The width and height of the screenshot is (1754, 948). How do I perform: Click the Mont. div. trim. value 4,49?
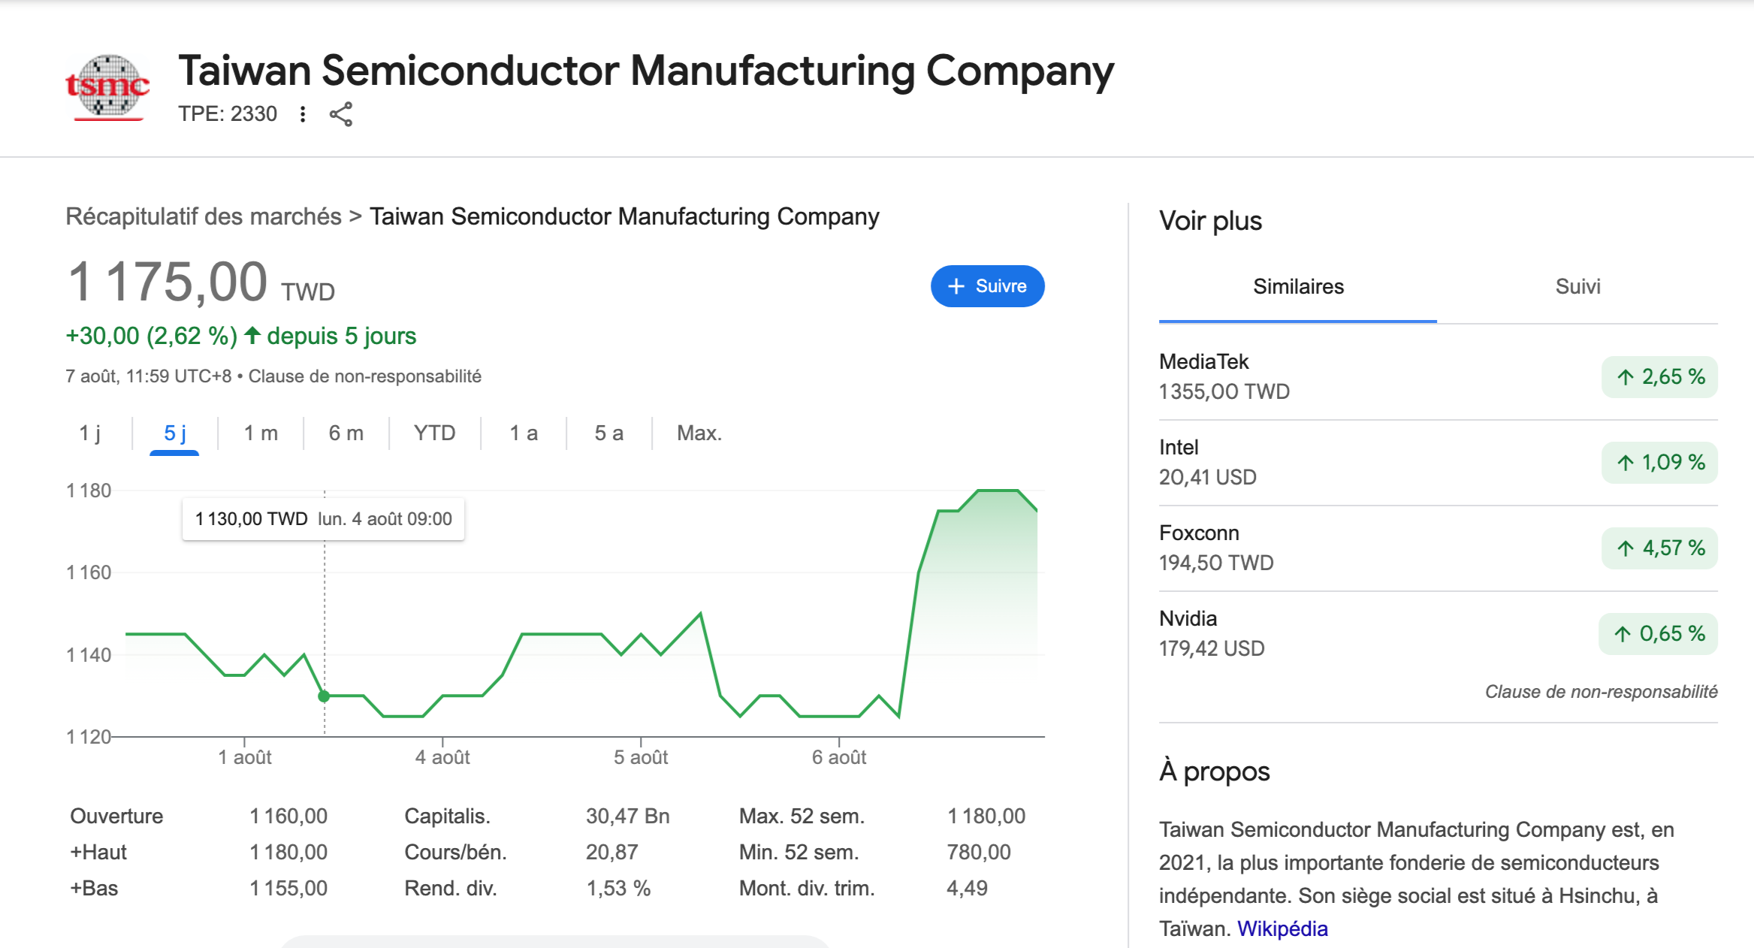tap(968, 889)
